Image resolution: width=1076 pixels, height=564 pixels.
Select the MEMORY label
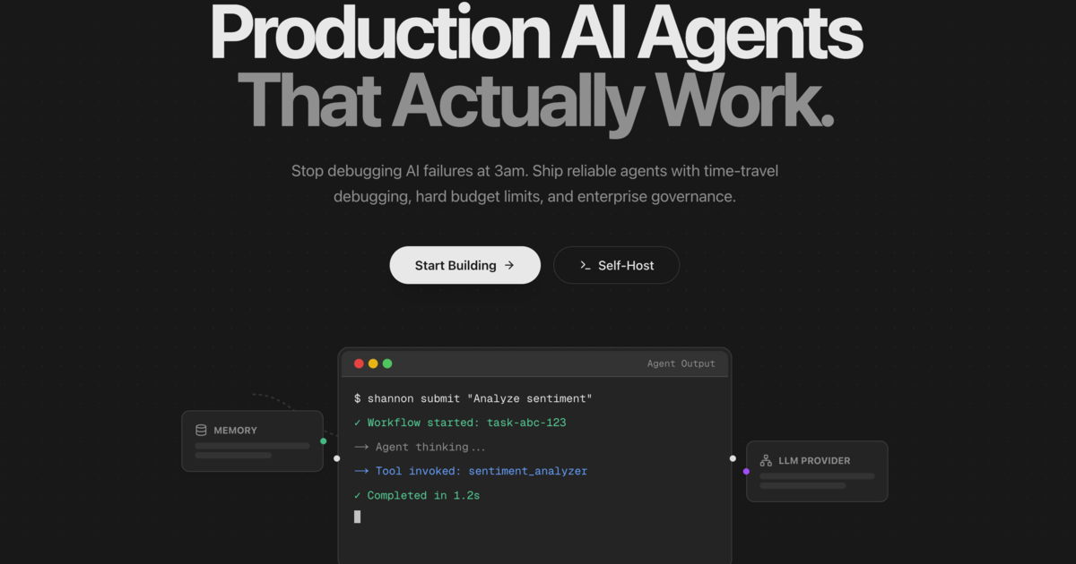click(235, 431)
